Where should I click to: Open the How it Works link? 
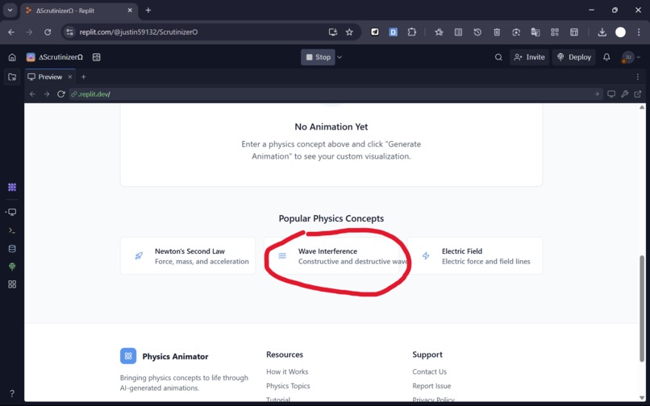(287, 371)
